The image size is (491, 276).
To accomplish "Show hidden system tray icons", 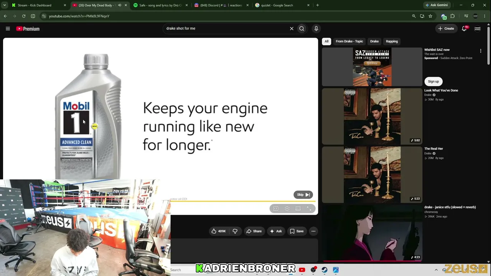I will pyautogui.click(x=436, y=270).
